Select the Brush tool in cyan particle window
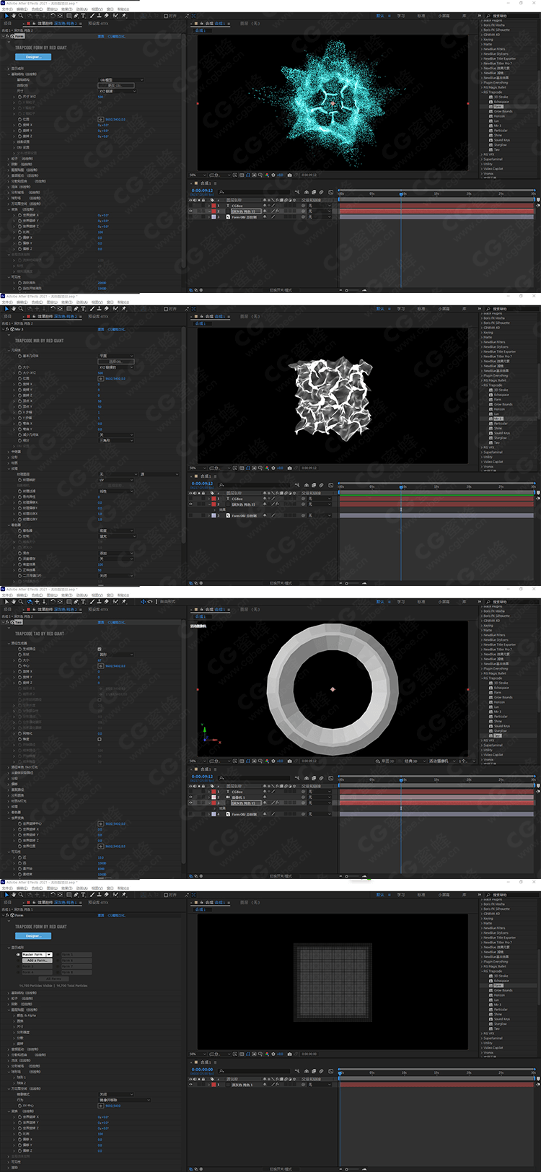The image size is (541, 1172). 92,15
